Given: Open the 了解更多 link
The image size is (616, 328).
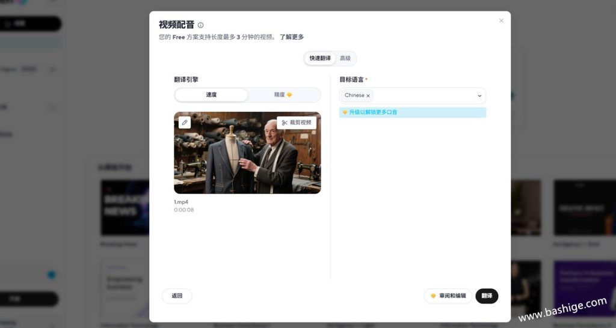Looking at the screenshot, I should pos(292,37).
